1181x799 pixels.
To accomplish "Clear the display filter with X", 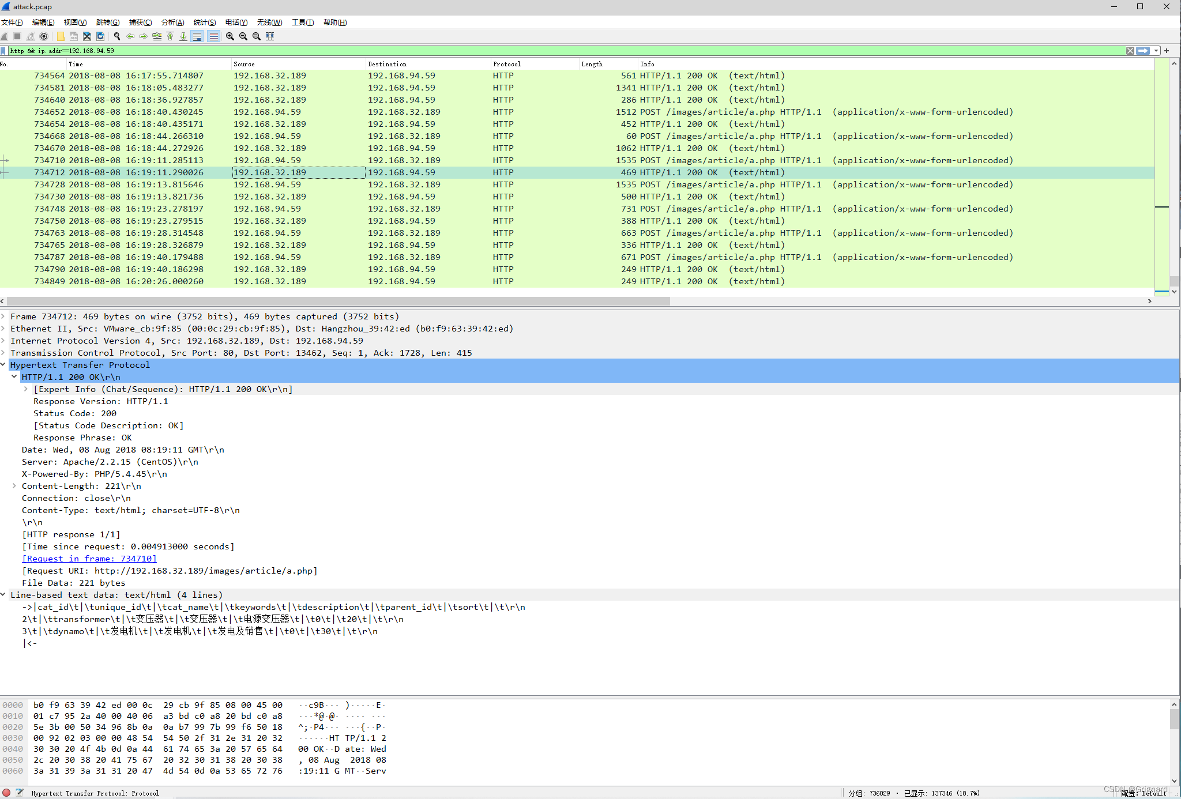I will click(x=1130, y=51).
